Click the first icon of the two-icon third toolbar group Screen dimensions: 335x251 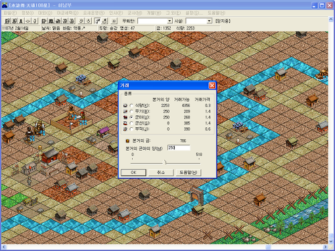81,21
